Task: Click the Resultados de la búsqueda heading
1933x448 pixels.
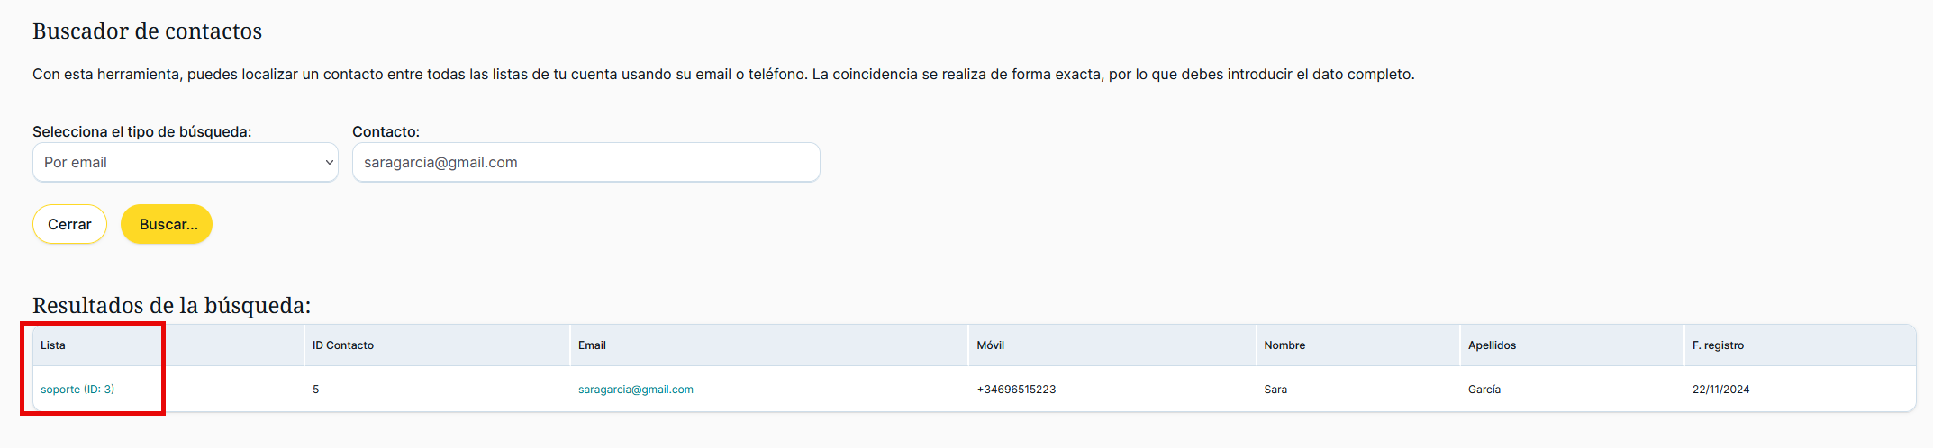Action: click(x=171, y=306)
